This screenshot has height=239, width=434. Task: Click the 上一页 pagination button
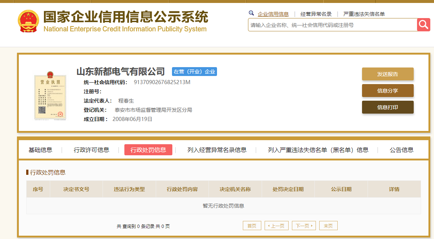click(276, 226)
